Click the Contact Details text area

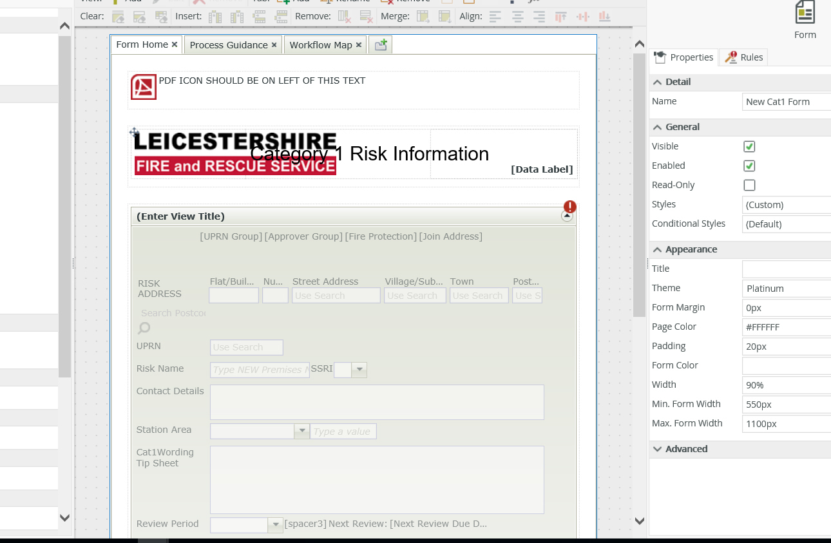[x=377, y=402]
